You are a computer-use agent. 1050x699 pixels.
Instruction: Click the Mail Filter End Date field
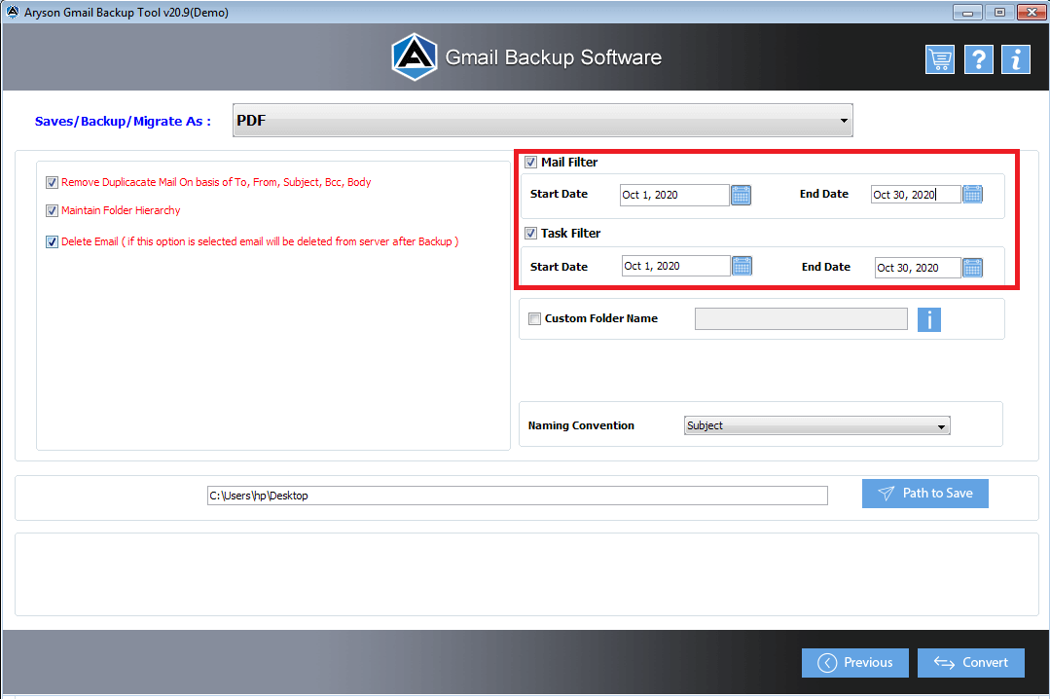point(916,195)
